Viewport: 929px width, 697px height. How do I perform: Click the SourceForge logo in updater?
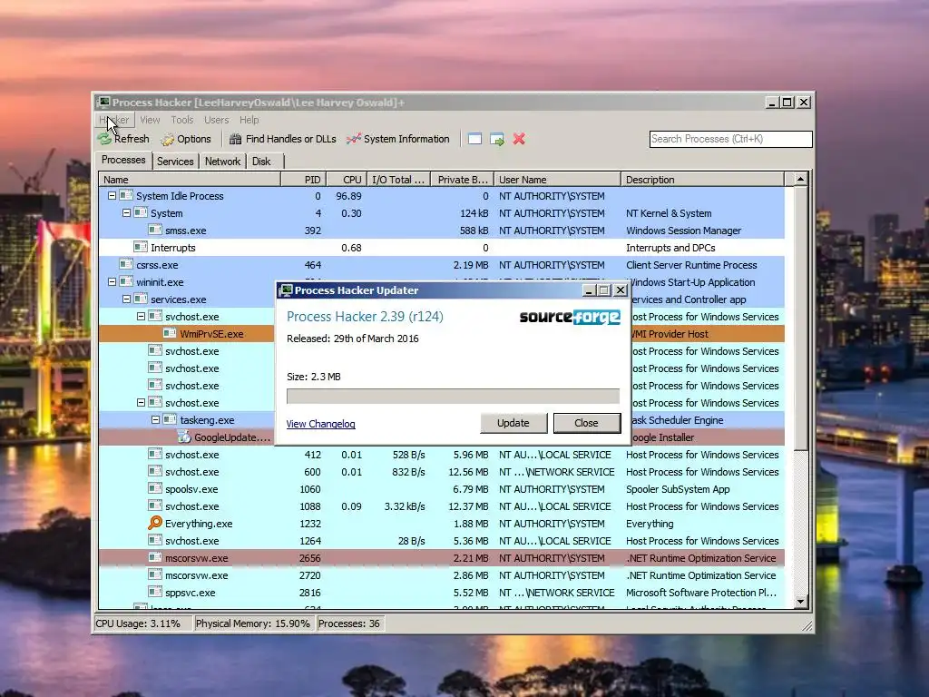[570, 317]
